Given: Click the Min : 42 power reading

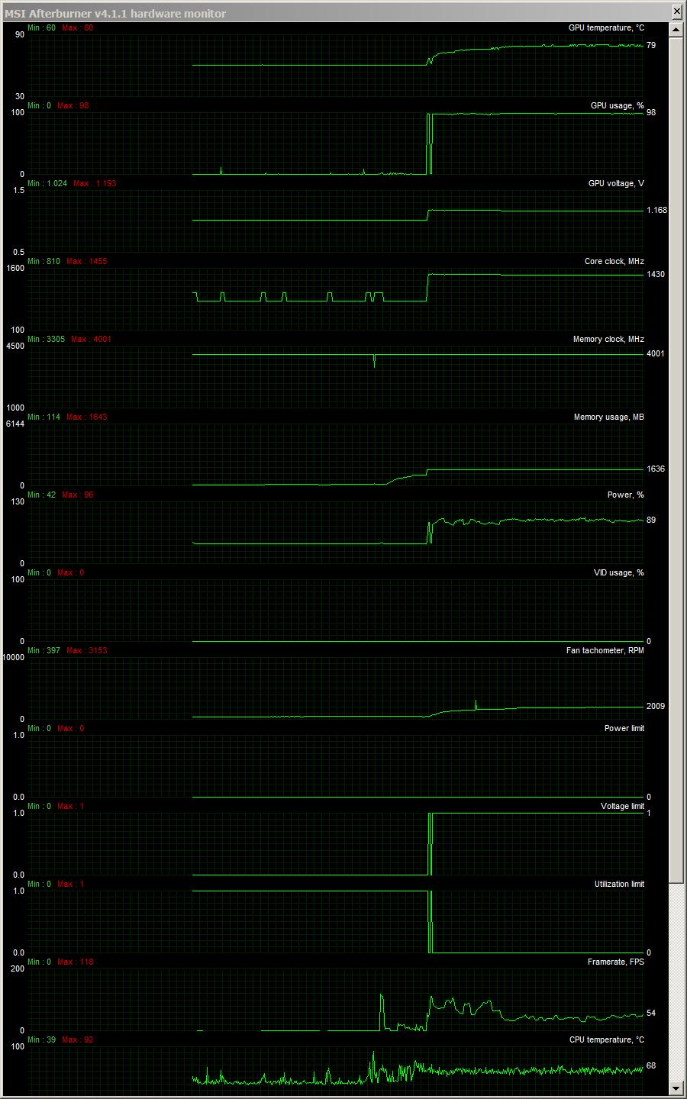Looking at the screenshot, I should 41,495.
